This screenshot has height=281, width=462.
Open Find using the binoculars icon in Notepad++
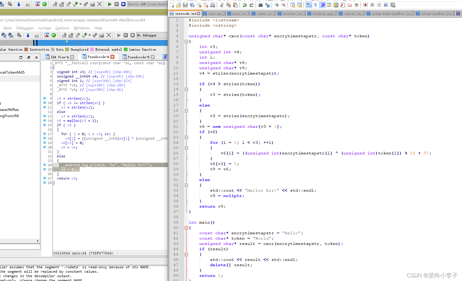(x=260, y=5)
